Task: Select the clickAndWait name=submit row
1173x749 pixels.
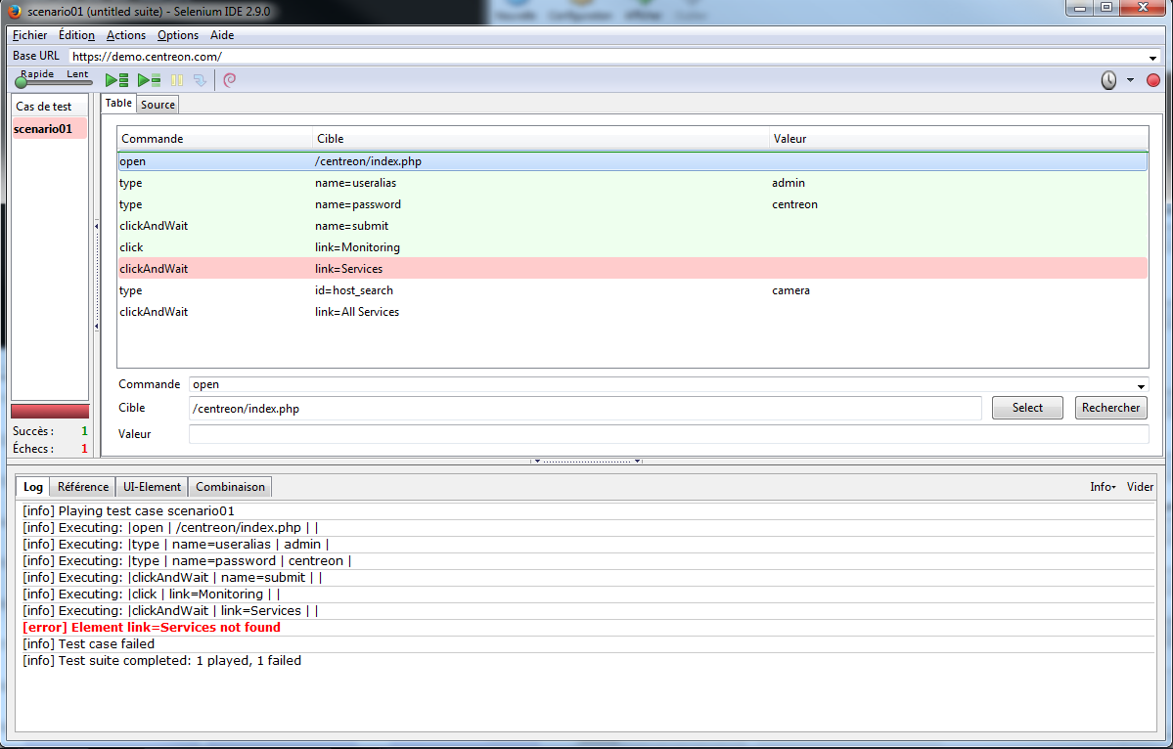Action: [632, 226]
